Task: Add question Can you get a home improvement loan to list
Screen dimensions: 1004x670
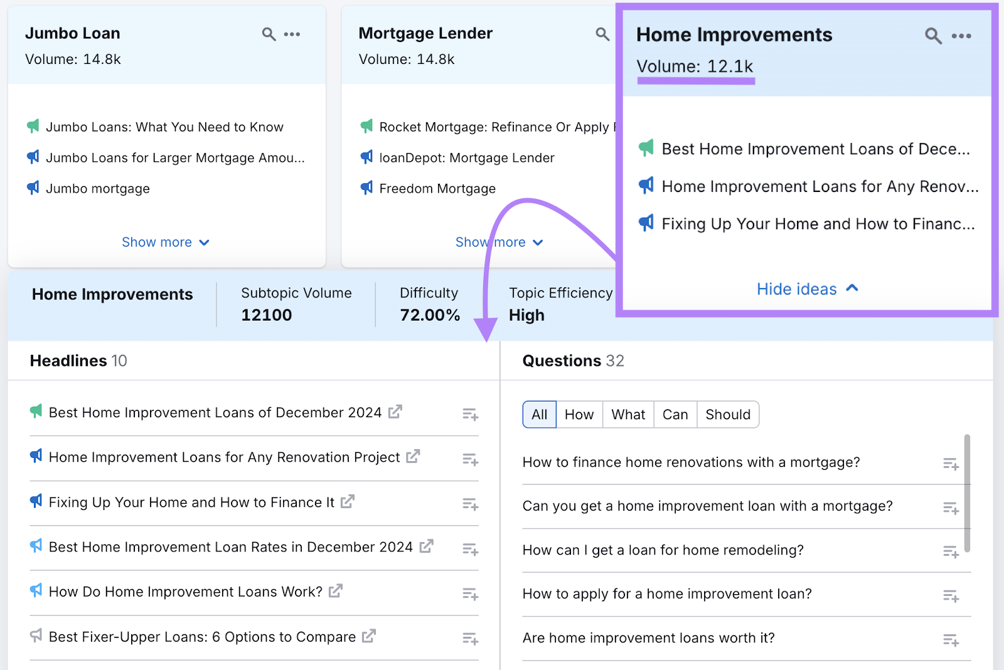Action: pos(951,508)
